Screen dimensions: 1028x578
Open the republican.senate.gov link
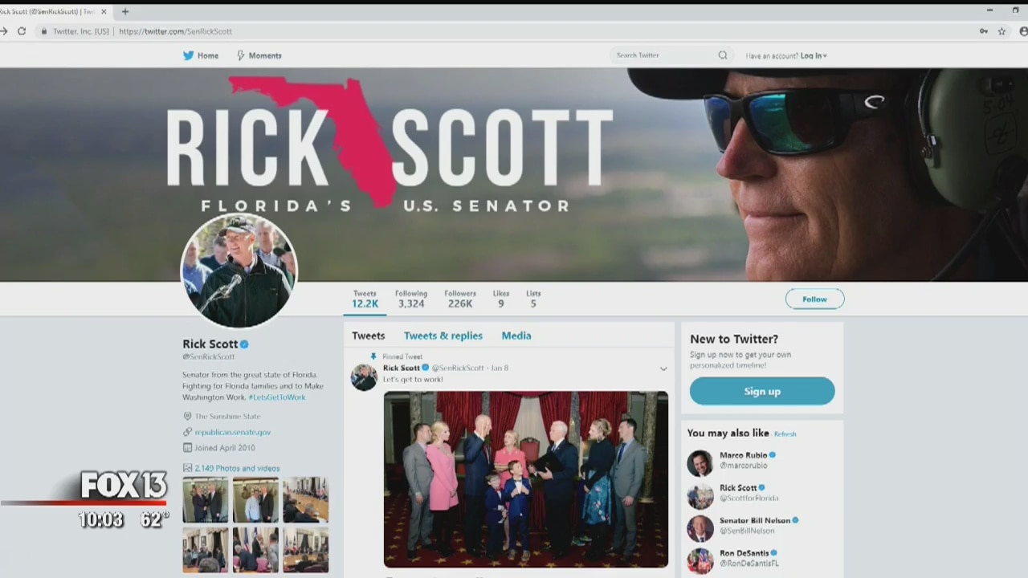tap(232, 432)
